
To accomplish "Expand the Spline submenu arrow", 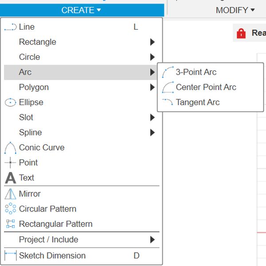I will pos(153,133).
